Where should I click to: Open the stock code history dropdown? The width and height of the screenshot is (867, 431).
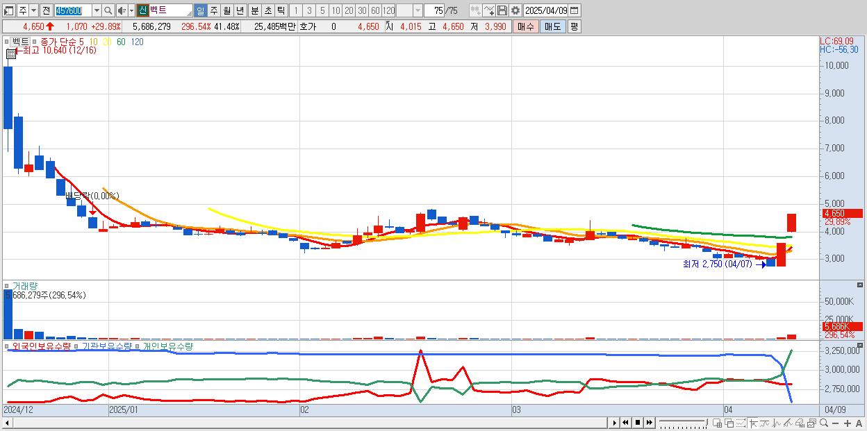[97, 10]
